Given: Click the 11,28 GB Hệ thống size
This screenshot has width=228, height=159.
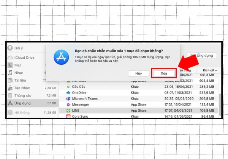Looking at the screenshot, I should click(50, 112).
